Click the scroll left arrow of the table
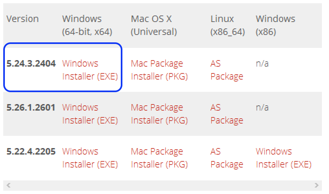This screenshot has height=194, width=329. [8, 185]
